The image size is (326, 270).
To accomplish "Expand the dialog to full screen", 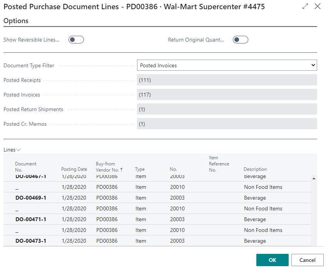I will click(305, 6).
